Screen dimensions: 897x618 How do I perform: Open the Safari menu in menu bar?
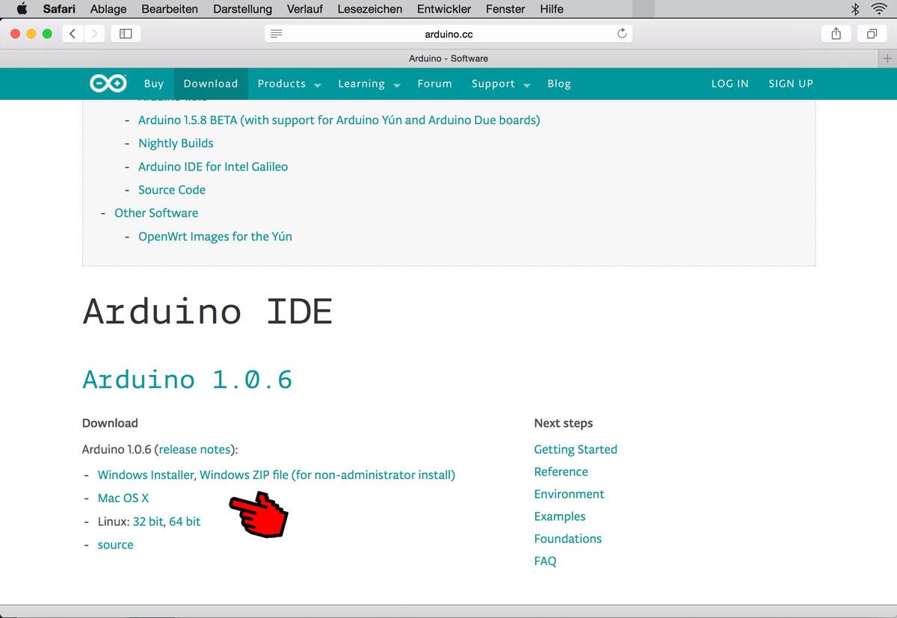point(59,9)
